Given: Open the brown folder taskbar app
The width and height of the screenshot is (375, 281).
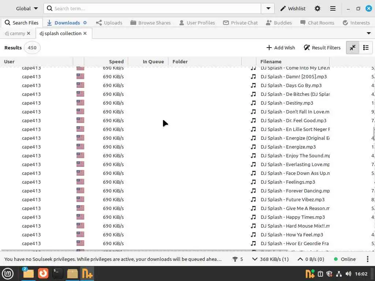Looking at the screenshot, I should (x=72, y=274).
